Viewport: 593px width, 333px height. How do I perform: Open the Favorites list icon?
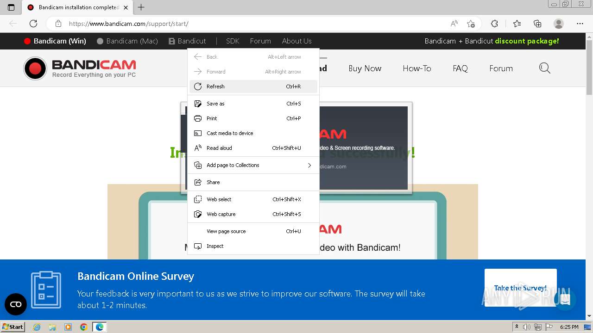517,24
